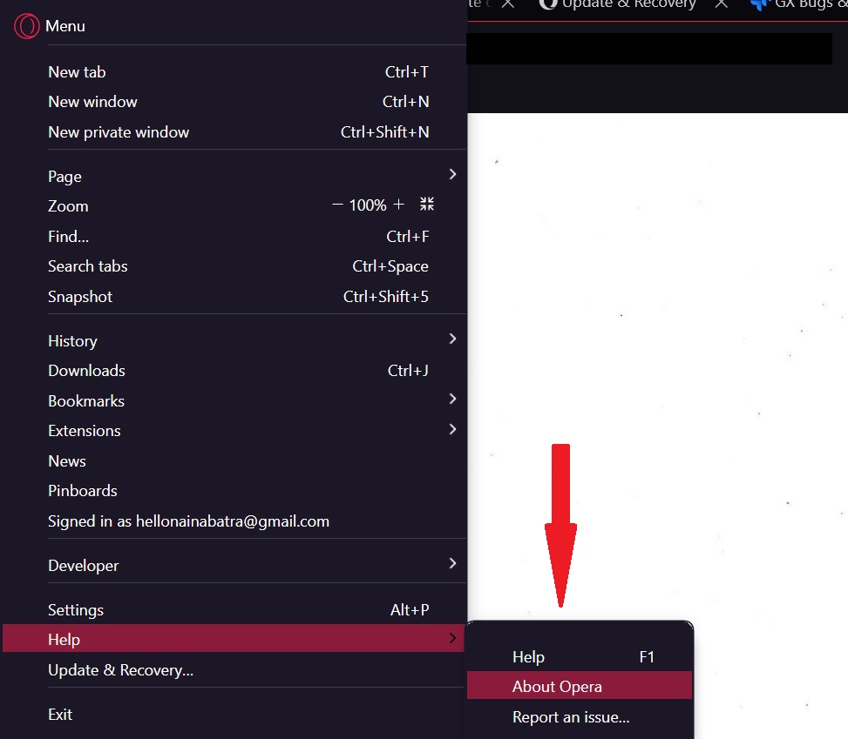Click the fullscreen icon next to zoom
848x739 pixels.
[427, 205]
